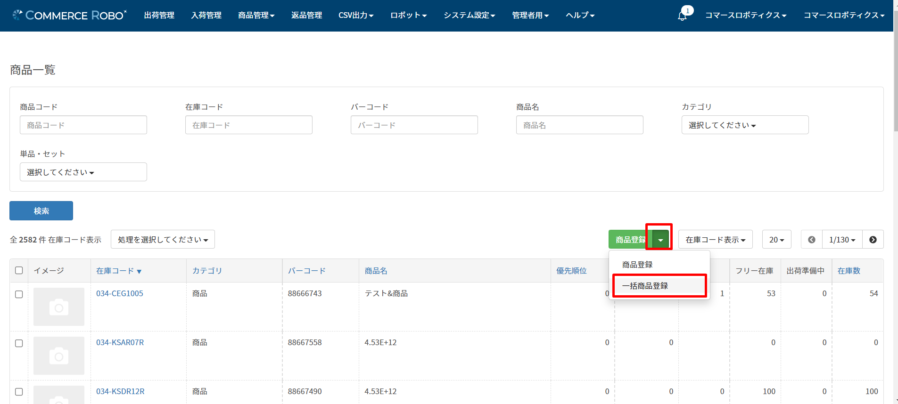898x404 pixels.
Task: Open product link 034-CEG1005
Action: 120,293
